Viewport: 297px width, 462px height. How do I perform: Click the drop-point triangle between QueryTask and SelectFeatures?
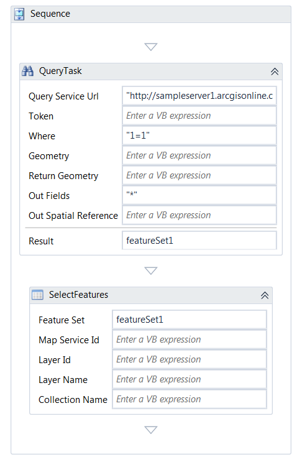(151, 270)
